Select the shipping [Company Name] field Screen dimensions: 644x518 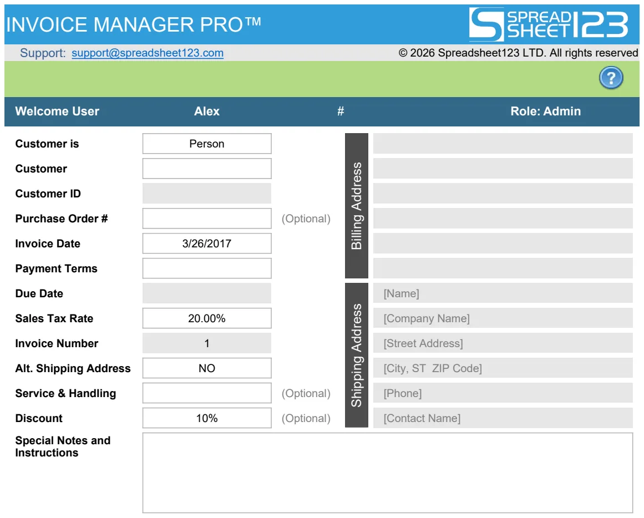point(503,318)
